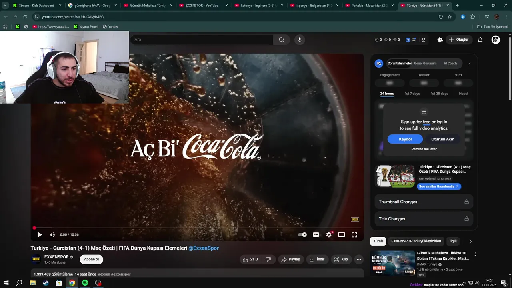Collapse the IQ analytics panel chevron

point(470,63)
